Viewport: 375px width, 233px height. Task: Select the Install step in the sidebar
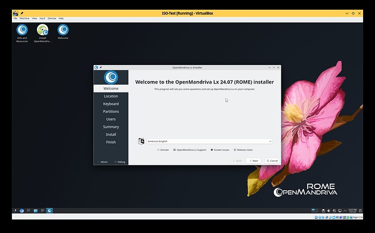[111, 134]
